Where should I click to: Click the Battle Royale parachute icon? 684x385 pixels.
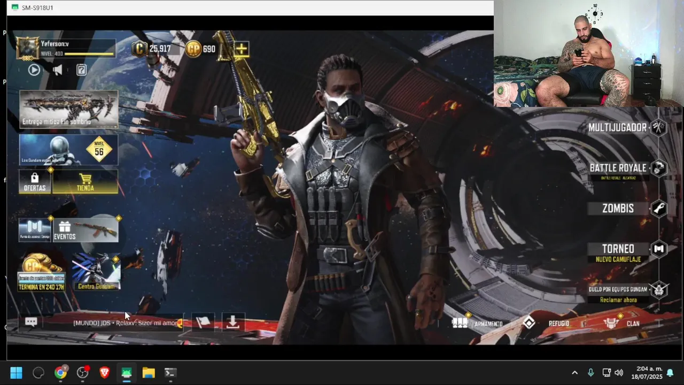click(659, 168)
